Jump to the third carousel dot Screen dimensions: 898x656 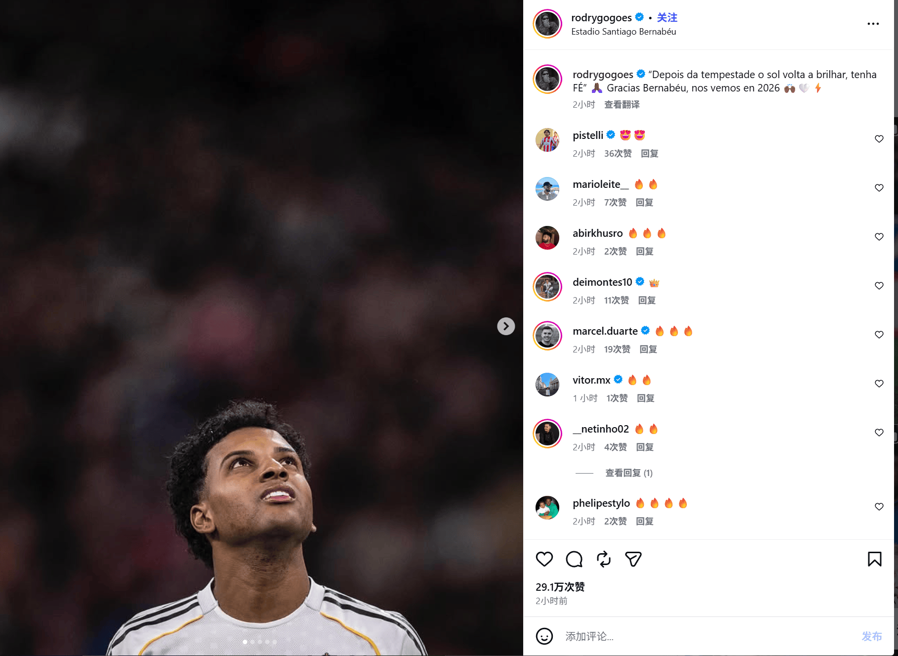pyautogui.click(x=260, y=642)
